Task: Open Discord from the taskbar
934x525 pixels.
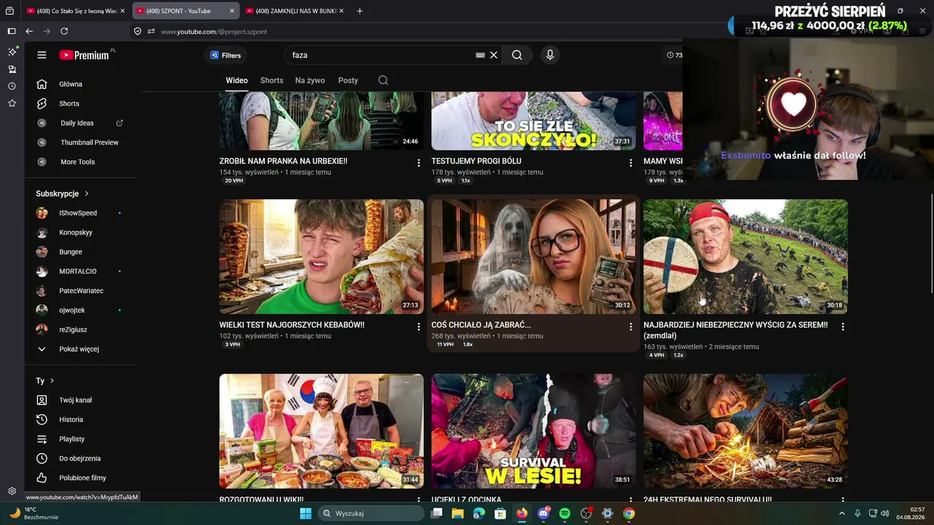Action: [543, 513]
